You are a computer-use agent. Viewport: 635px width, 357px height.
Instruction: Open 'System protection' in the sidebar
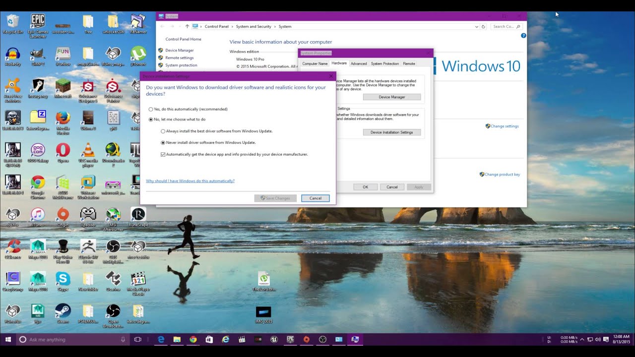(181, 65)
